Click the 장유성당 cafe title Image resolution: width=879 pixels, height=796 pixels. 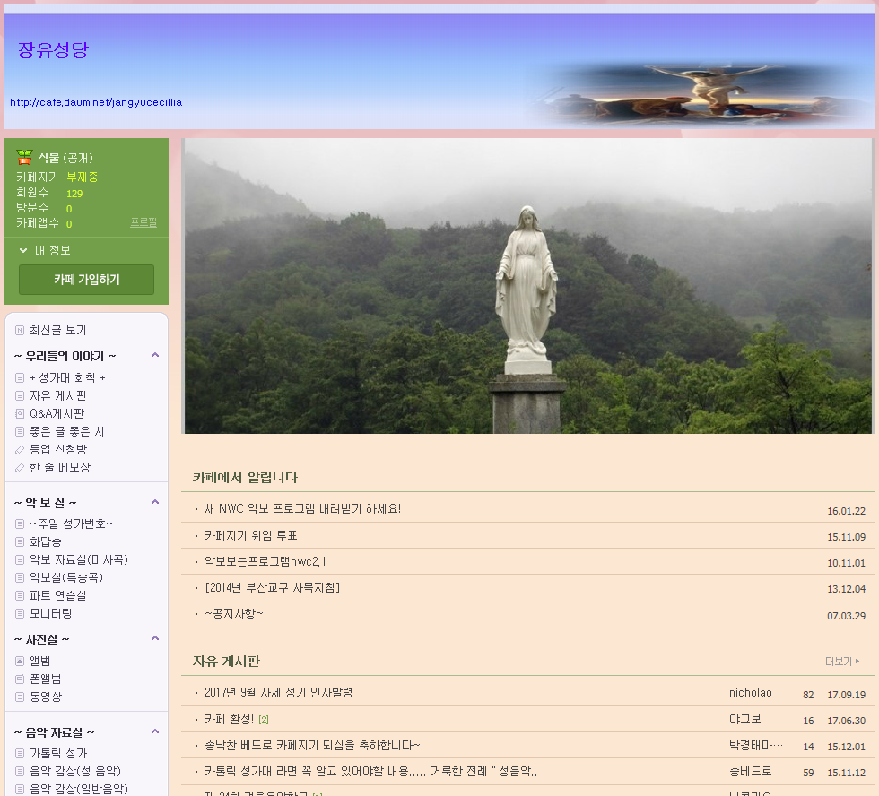[53, 50]
